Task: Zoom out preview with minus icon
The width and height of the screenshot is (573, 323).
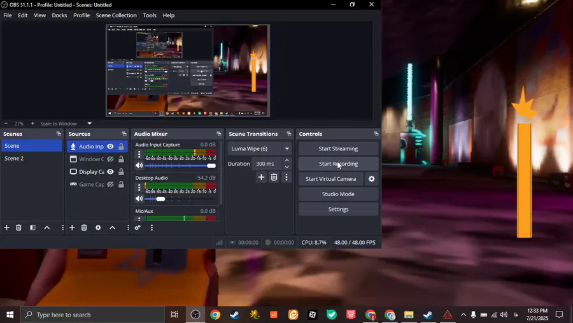Action: tap(6, 124)
